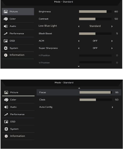
Task: Select the Picture icon in bottom menu
Action: [6, 92]
